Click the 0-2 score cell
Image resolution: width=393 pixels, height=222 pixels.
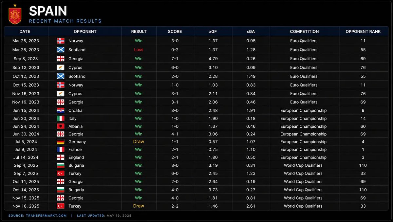tap(175, 50)
